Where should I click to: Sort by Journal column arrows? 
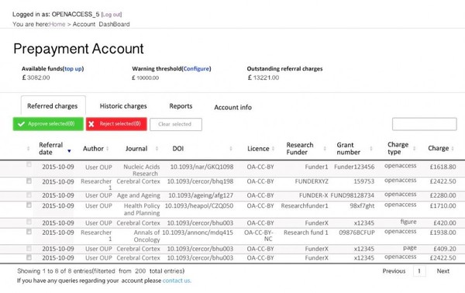pyautogui.click(x=157, y=149)
